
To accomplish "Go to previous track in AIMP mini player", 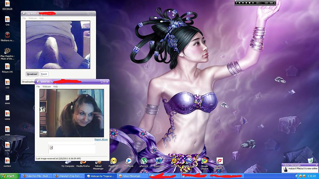I will coord(240,3).
